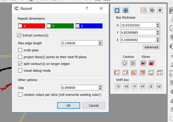The height and width of the screenshot is (122, 173).
Task: Toggle the clipping box display icon
Action: click(117, 10)
